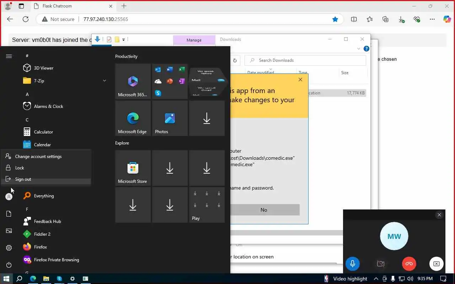Screen dimensions: 455x284
Task: Open Settings gear in Start sidebar
Action: point(9,248)
